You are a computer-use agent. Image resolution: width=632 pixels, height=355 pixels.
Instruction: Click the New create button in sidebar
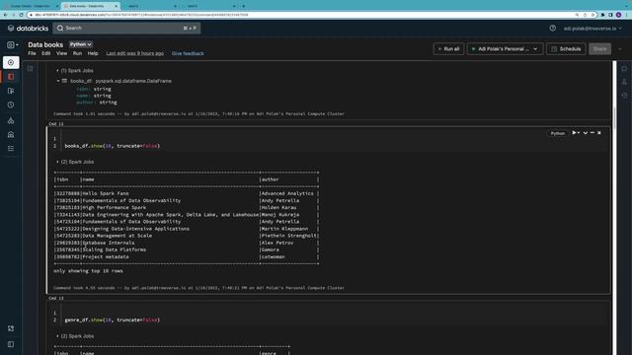(x=11, y=62)
